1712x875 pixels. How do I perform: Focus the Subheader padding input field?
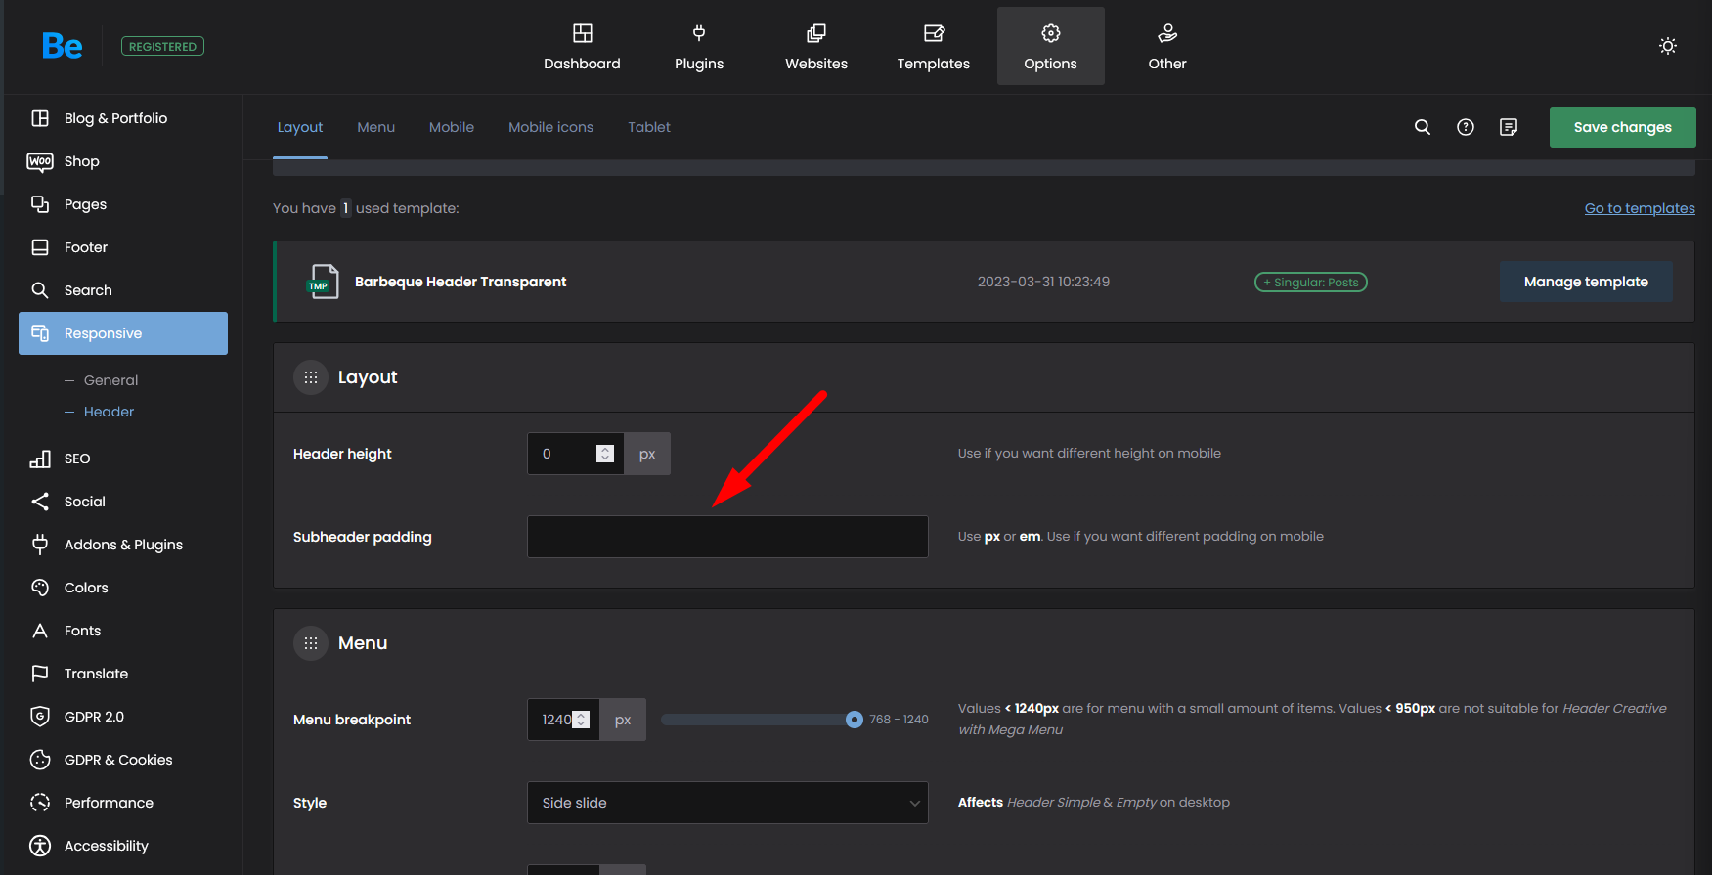727,537
